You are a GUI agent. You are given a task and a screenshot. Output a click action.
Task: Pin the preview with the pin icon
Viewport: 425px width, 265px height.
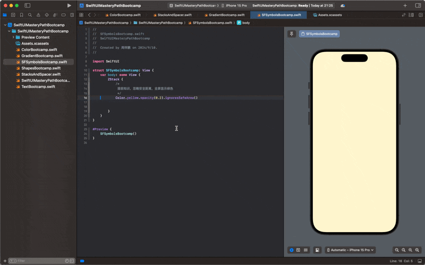pyautogui.click(x=292, y=34)
